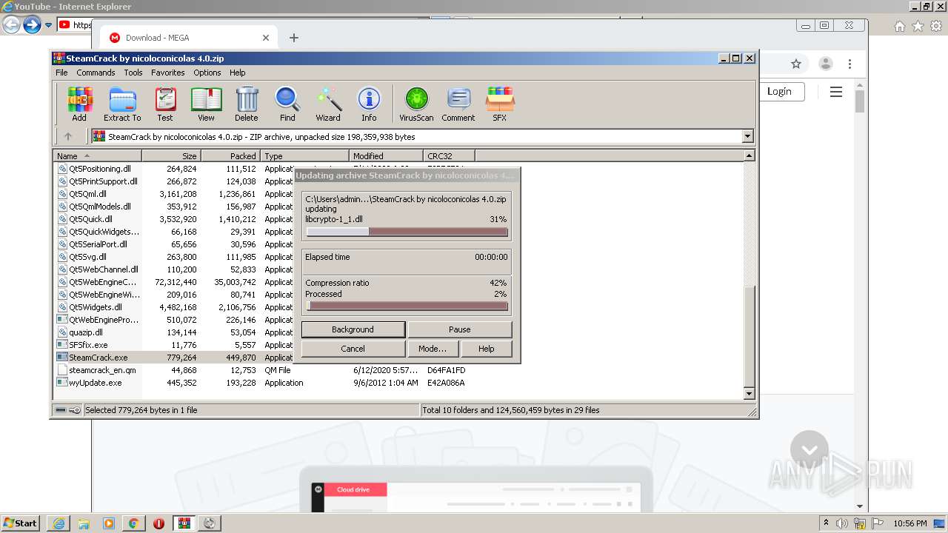This screenshot has width=948, height=533.
Task: Open the File menu
Action: tap(61, 73)
